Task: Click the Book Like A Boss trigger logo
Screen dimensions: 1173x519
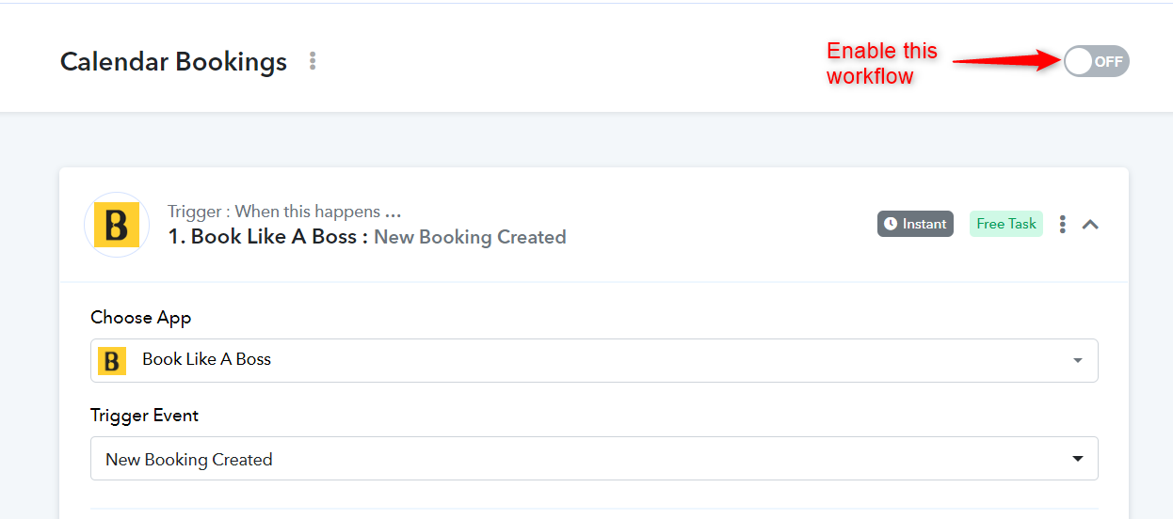Action: click(x=117, y=225)
